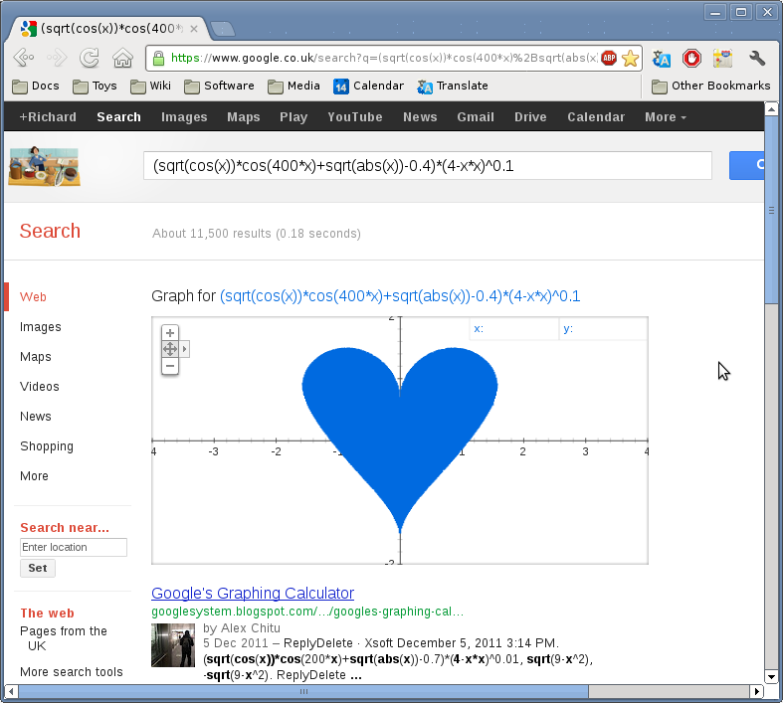Focus the browser address bar URL
Image resolution: width=783 pixels, height=703 pixels.
click(x=383, y=58)
